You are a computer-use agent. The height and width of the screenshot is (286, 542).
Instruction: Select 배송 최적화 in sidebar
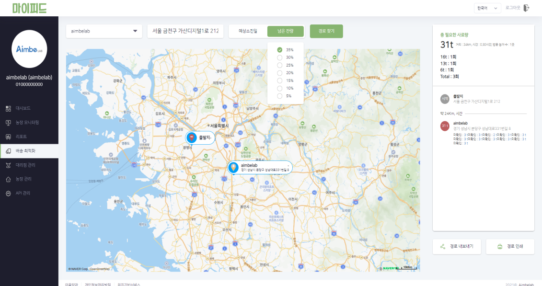pyautogui.click(x=29, y=151)
